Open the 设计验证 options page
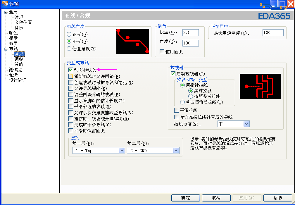Screen dimensions: 295x205 click(x=18, y=80)
